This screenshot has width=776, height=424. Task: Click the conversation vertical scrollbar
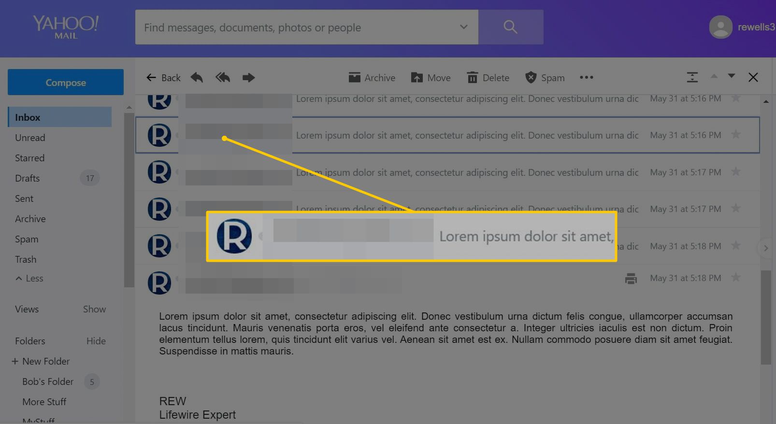766,316
